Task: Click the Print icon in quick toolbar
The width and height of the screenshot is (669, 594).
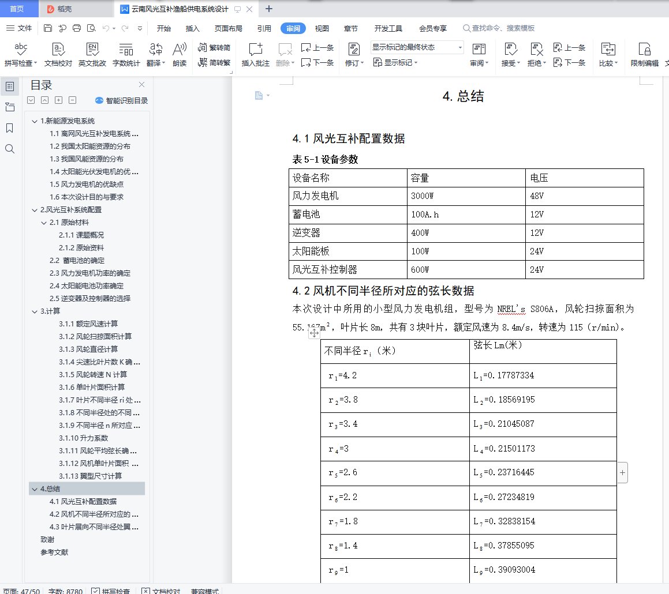Action: coord(77,28)
